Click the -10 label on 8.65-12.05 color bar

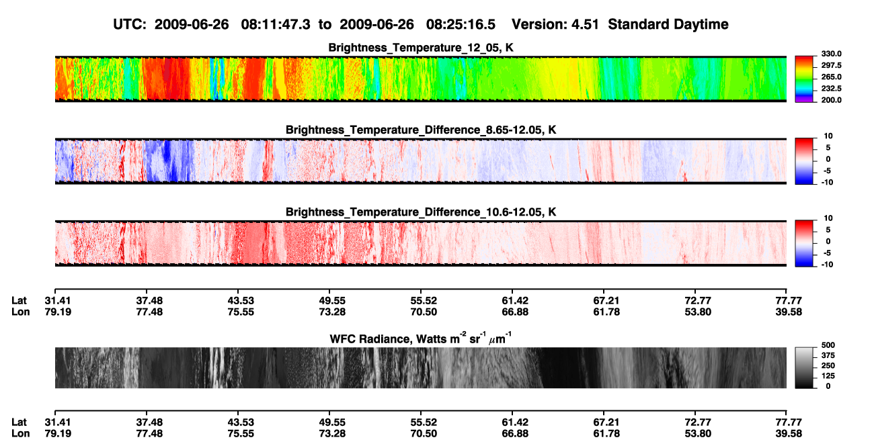(826, 182)
